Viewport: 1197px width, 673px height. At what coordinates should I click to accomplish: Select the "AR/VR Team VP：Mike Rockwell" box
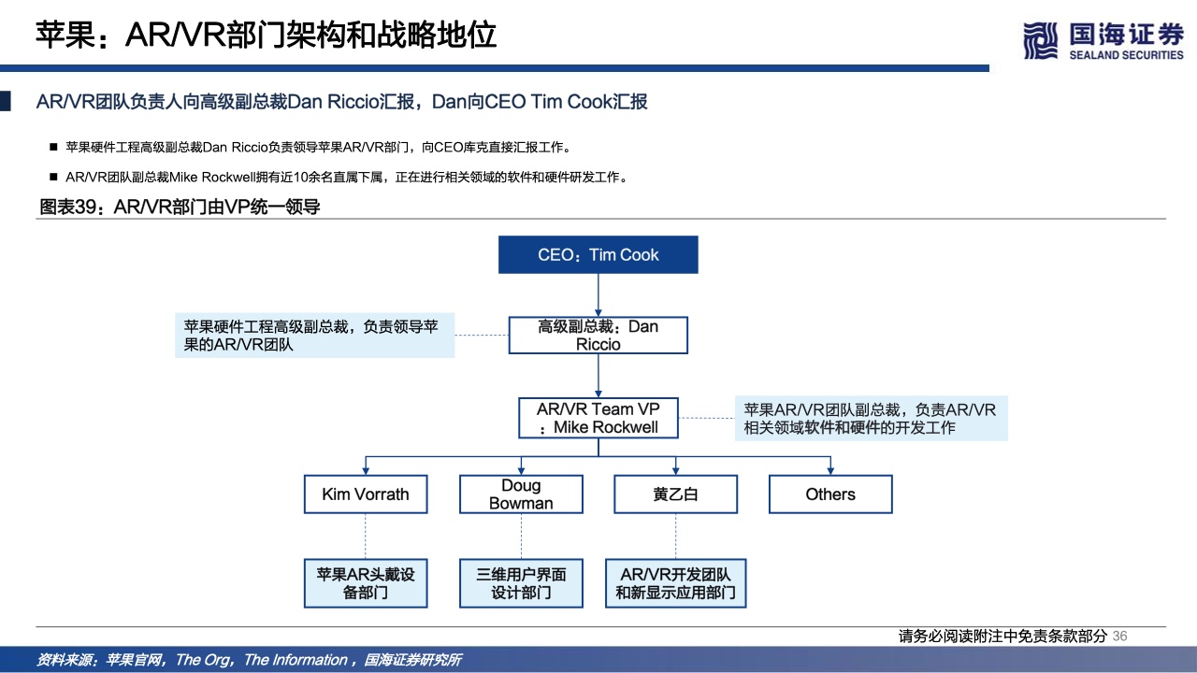tap(598, 418)
